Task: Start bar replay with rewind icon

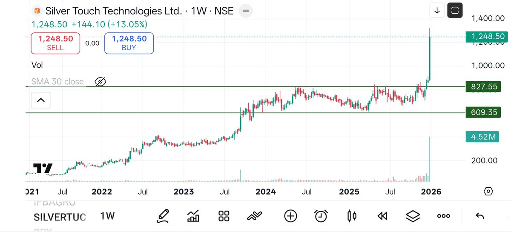Action: 382,216
